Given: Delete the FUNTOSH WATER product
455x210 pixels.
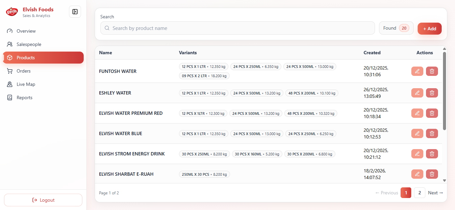Looking at the screenshot, I should pos(432,71).
